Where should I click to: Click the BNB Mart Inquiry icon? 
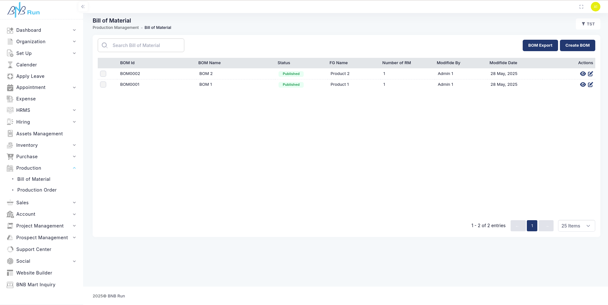click(10, 285)
